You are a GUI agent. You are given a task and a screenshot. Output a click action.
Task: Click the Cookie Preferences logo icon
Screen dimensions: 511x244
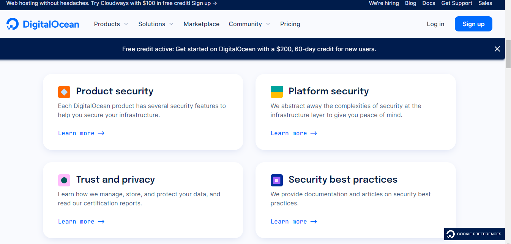451,234
